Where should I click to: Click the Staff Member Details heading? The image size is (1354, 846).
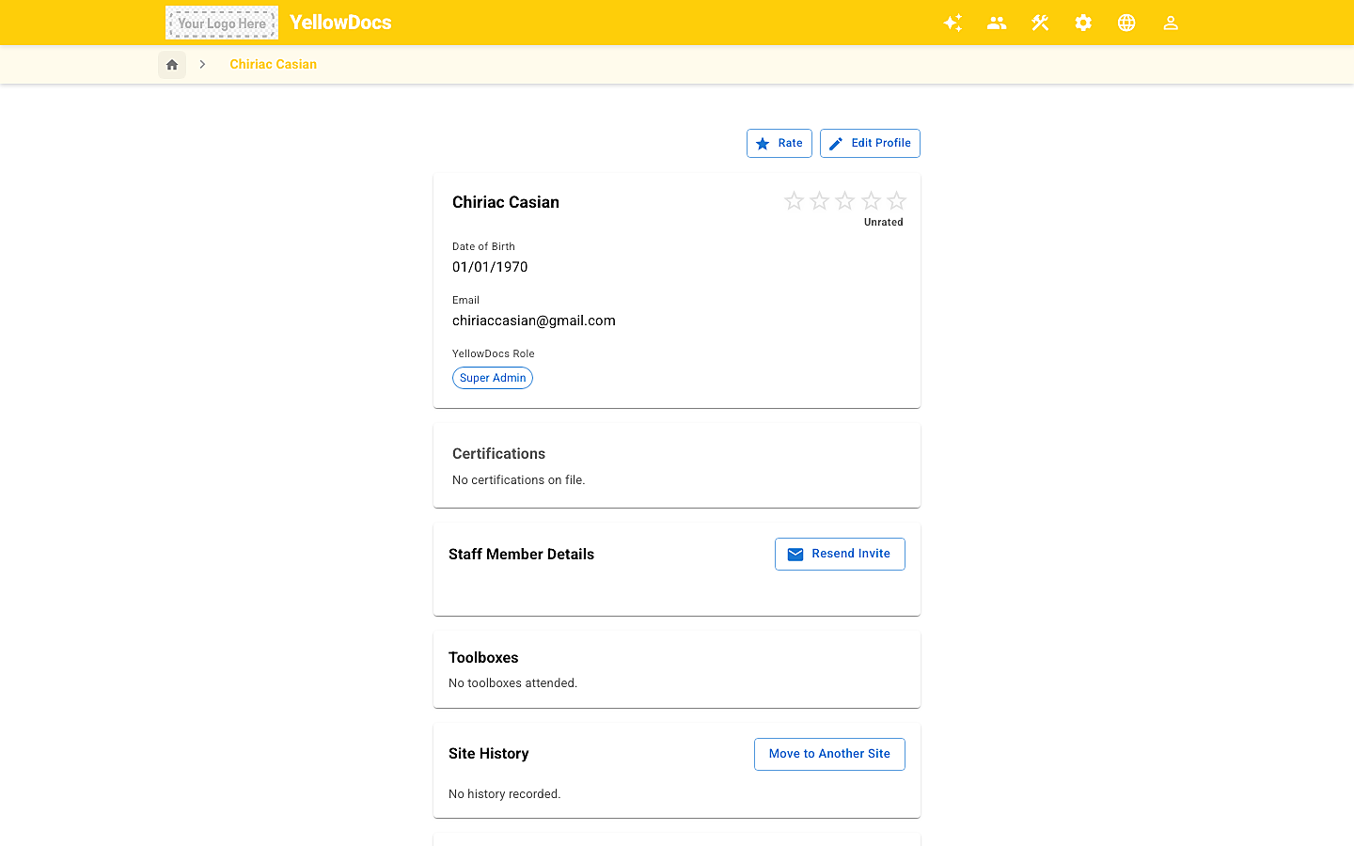(522, 555)
